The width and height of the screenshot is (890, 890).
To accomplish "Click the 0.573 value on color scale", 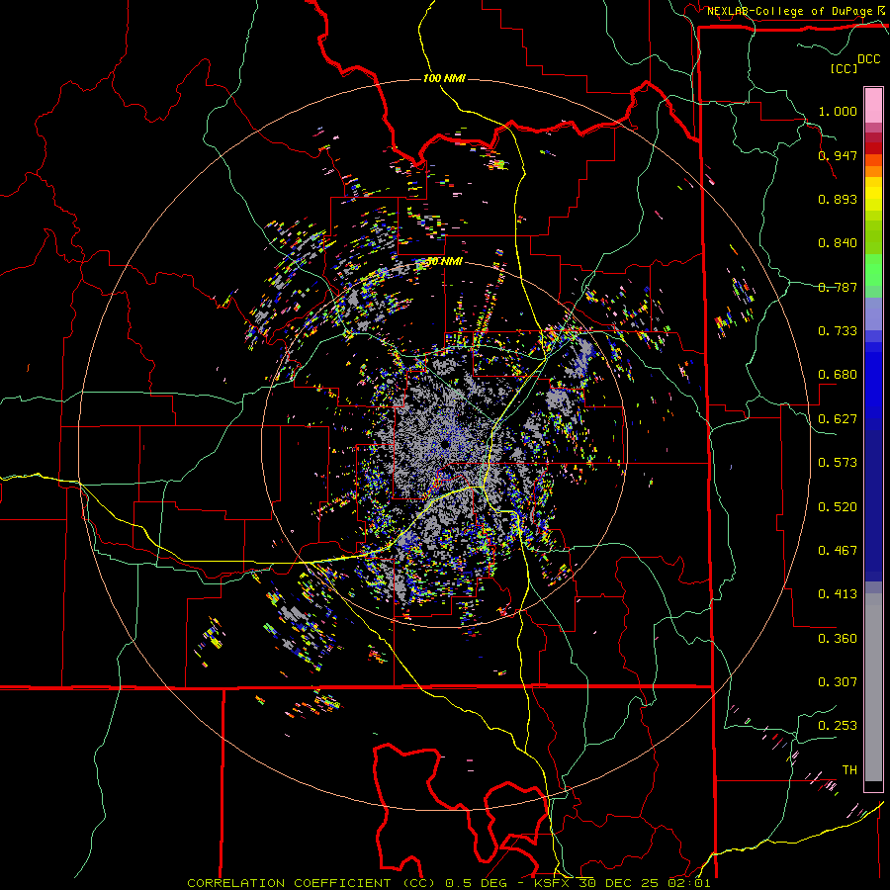I will point(838,462).
